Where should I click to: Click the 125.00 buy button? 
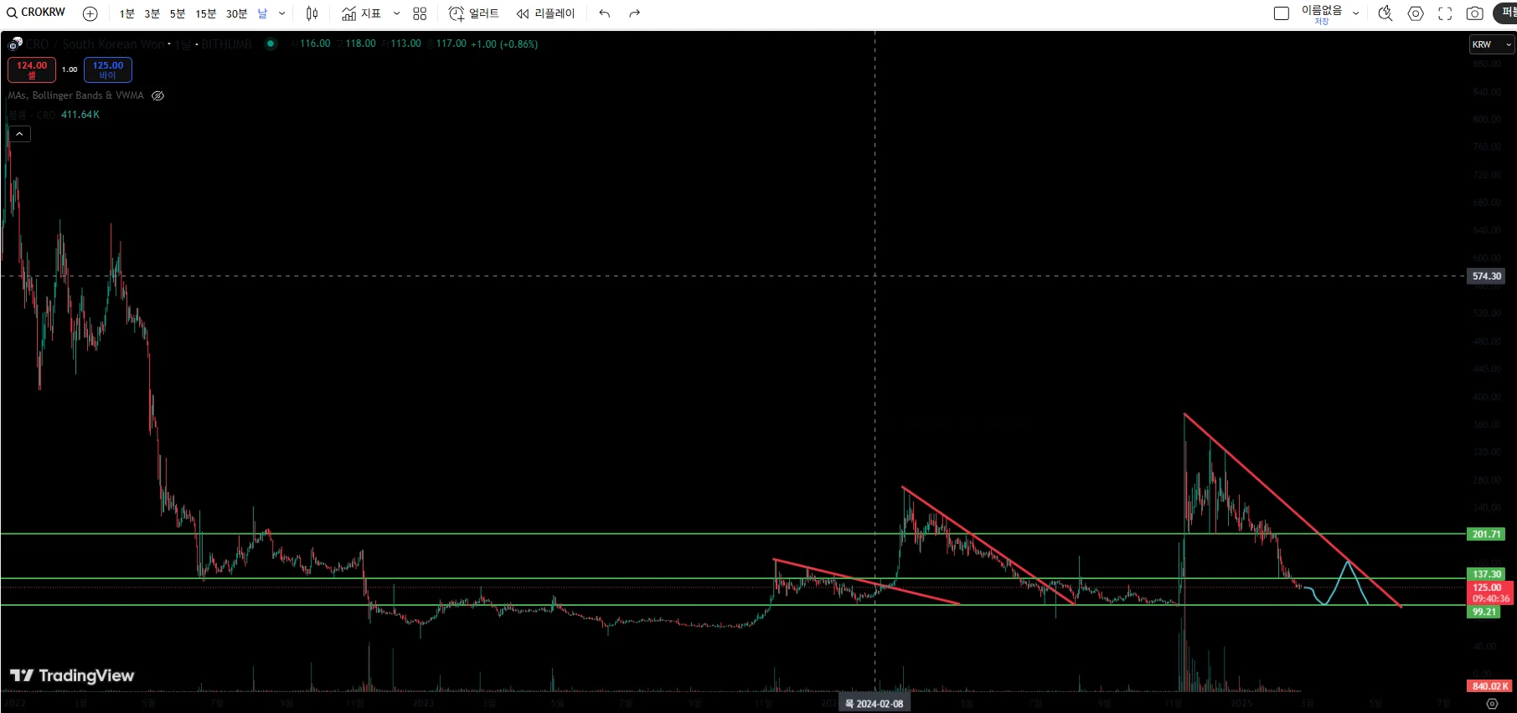pos(108,69)
